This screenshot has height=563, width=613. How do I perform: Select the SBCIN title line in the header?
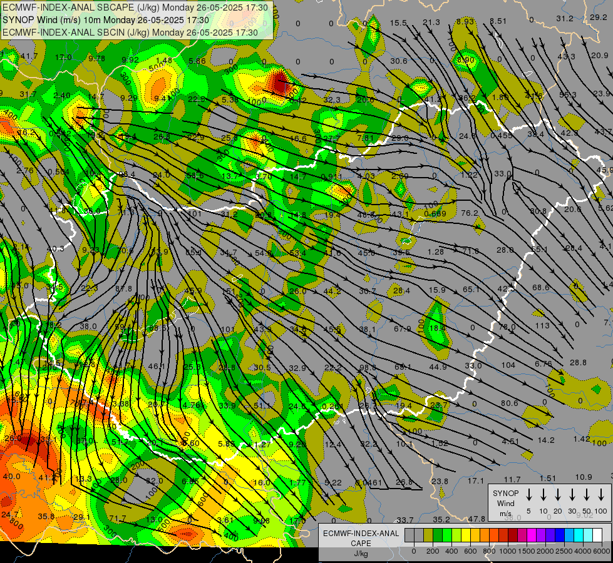pyautogui.click(x=130, y=33)
